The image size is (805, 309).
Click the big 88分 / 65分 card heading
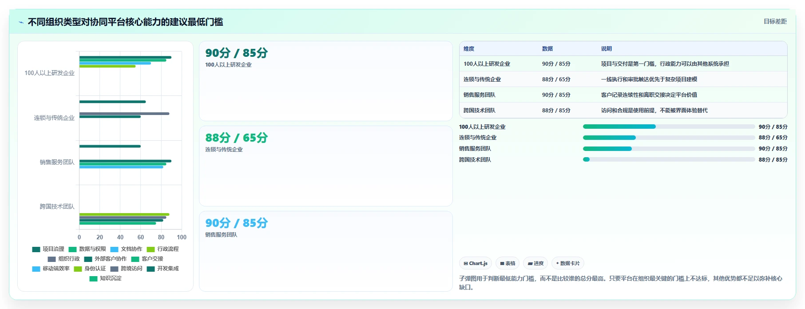[236, 138]
